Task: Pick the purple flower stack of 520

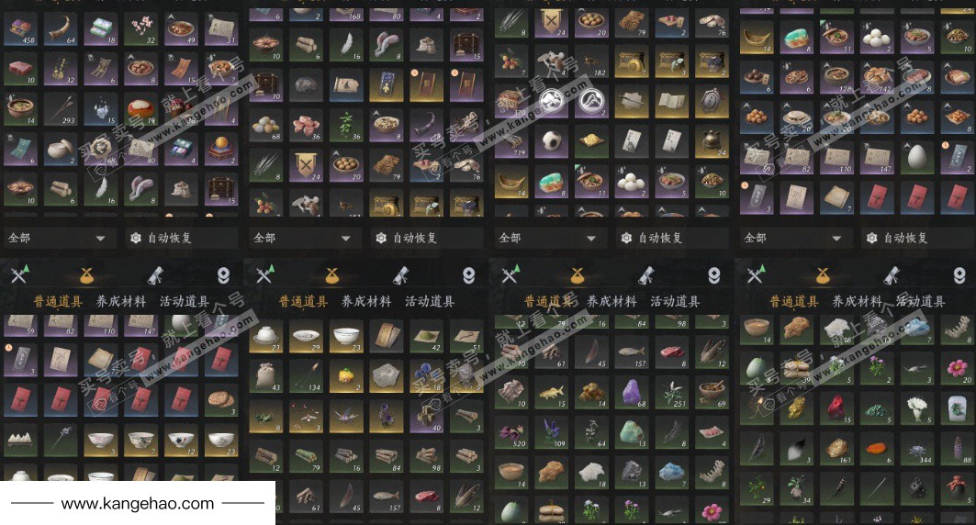Action: pyautogui.click(x=511, y=433)
